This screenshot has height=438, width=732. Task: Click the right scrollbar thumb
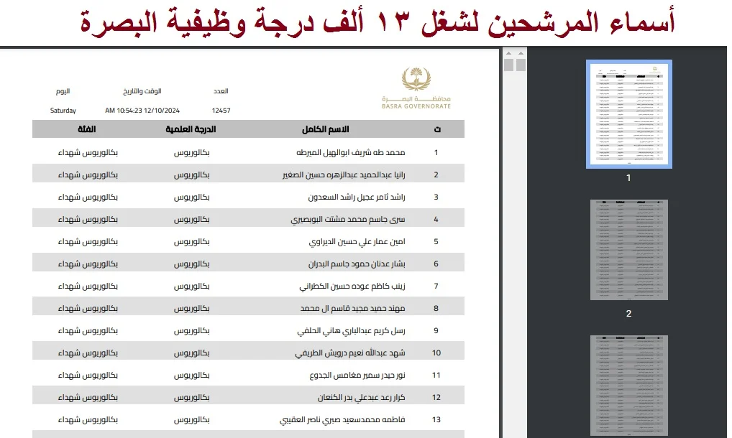coord(521,65)
